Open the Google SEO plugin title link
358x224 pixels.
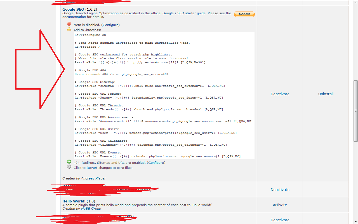pyautogui.click(x=73, y=10)
